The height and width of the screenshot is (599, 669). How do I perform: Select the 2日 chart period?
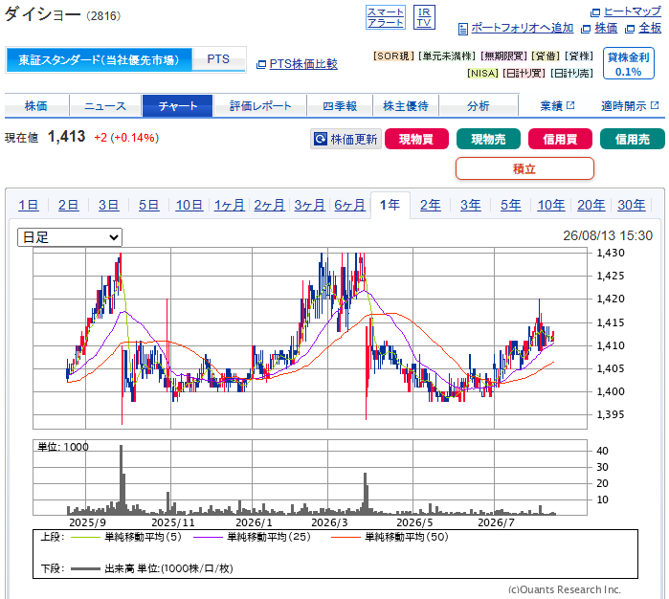coord(68,205)
